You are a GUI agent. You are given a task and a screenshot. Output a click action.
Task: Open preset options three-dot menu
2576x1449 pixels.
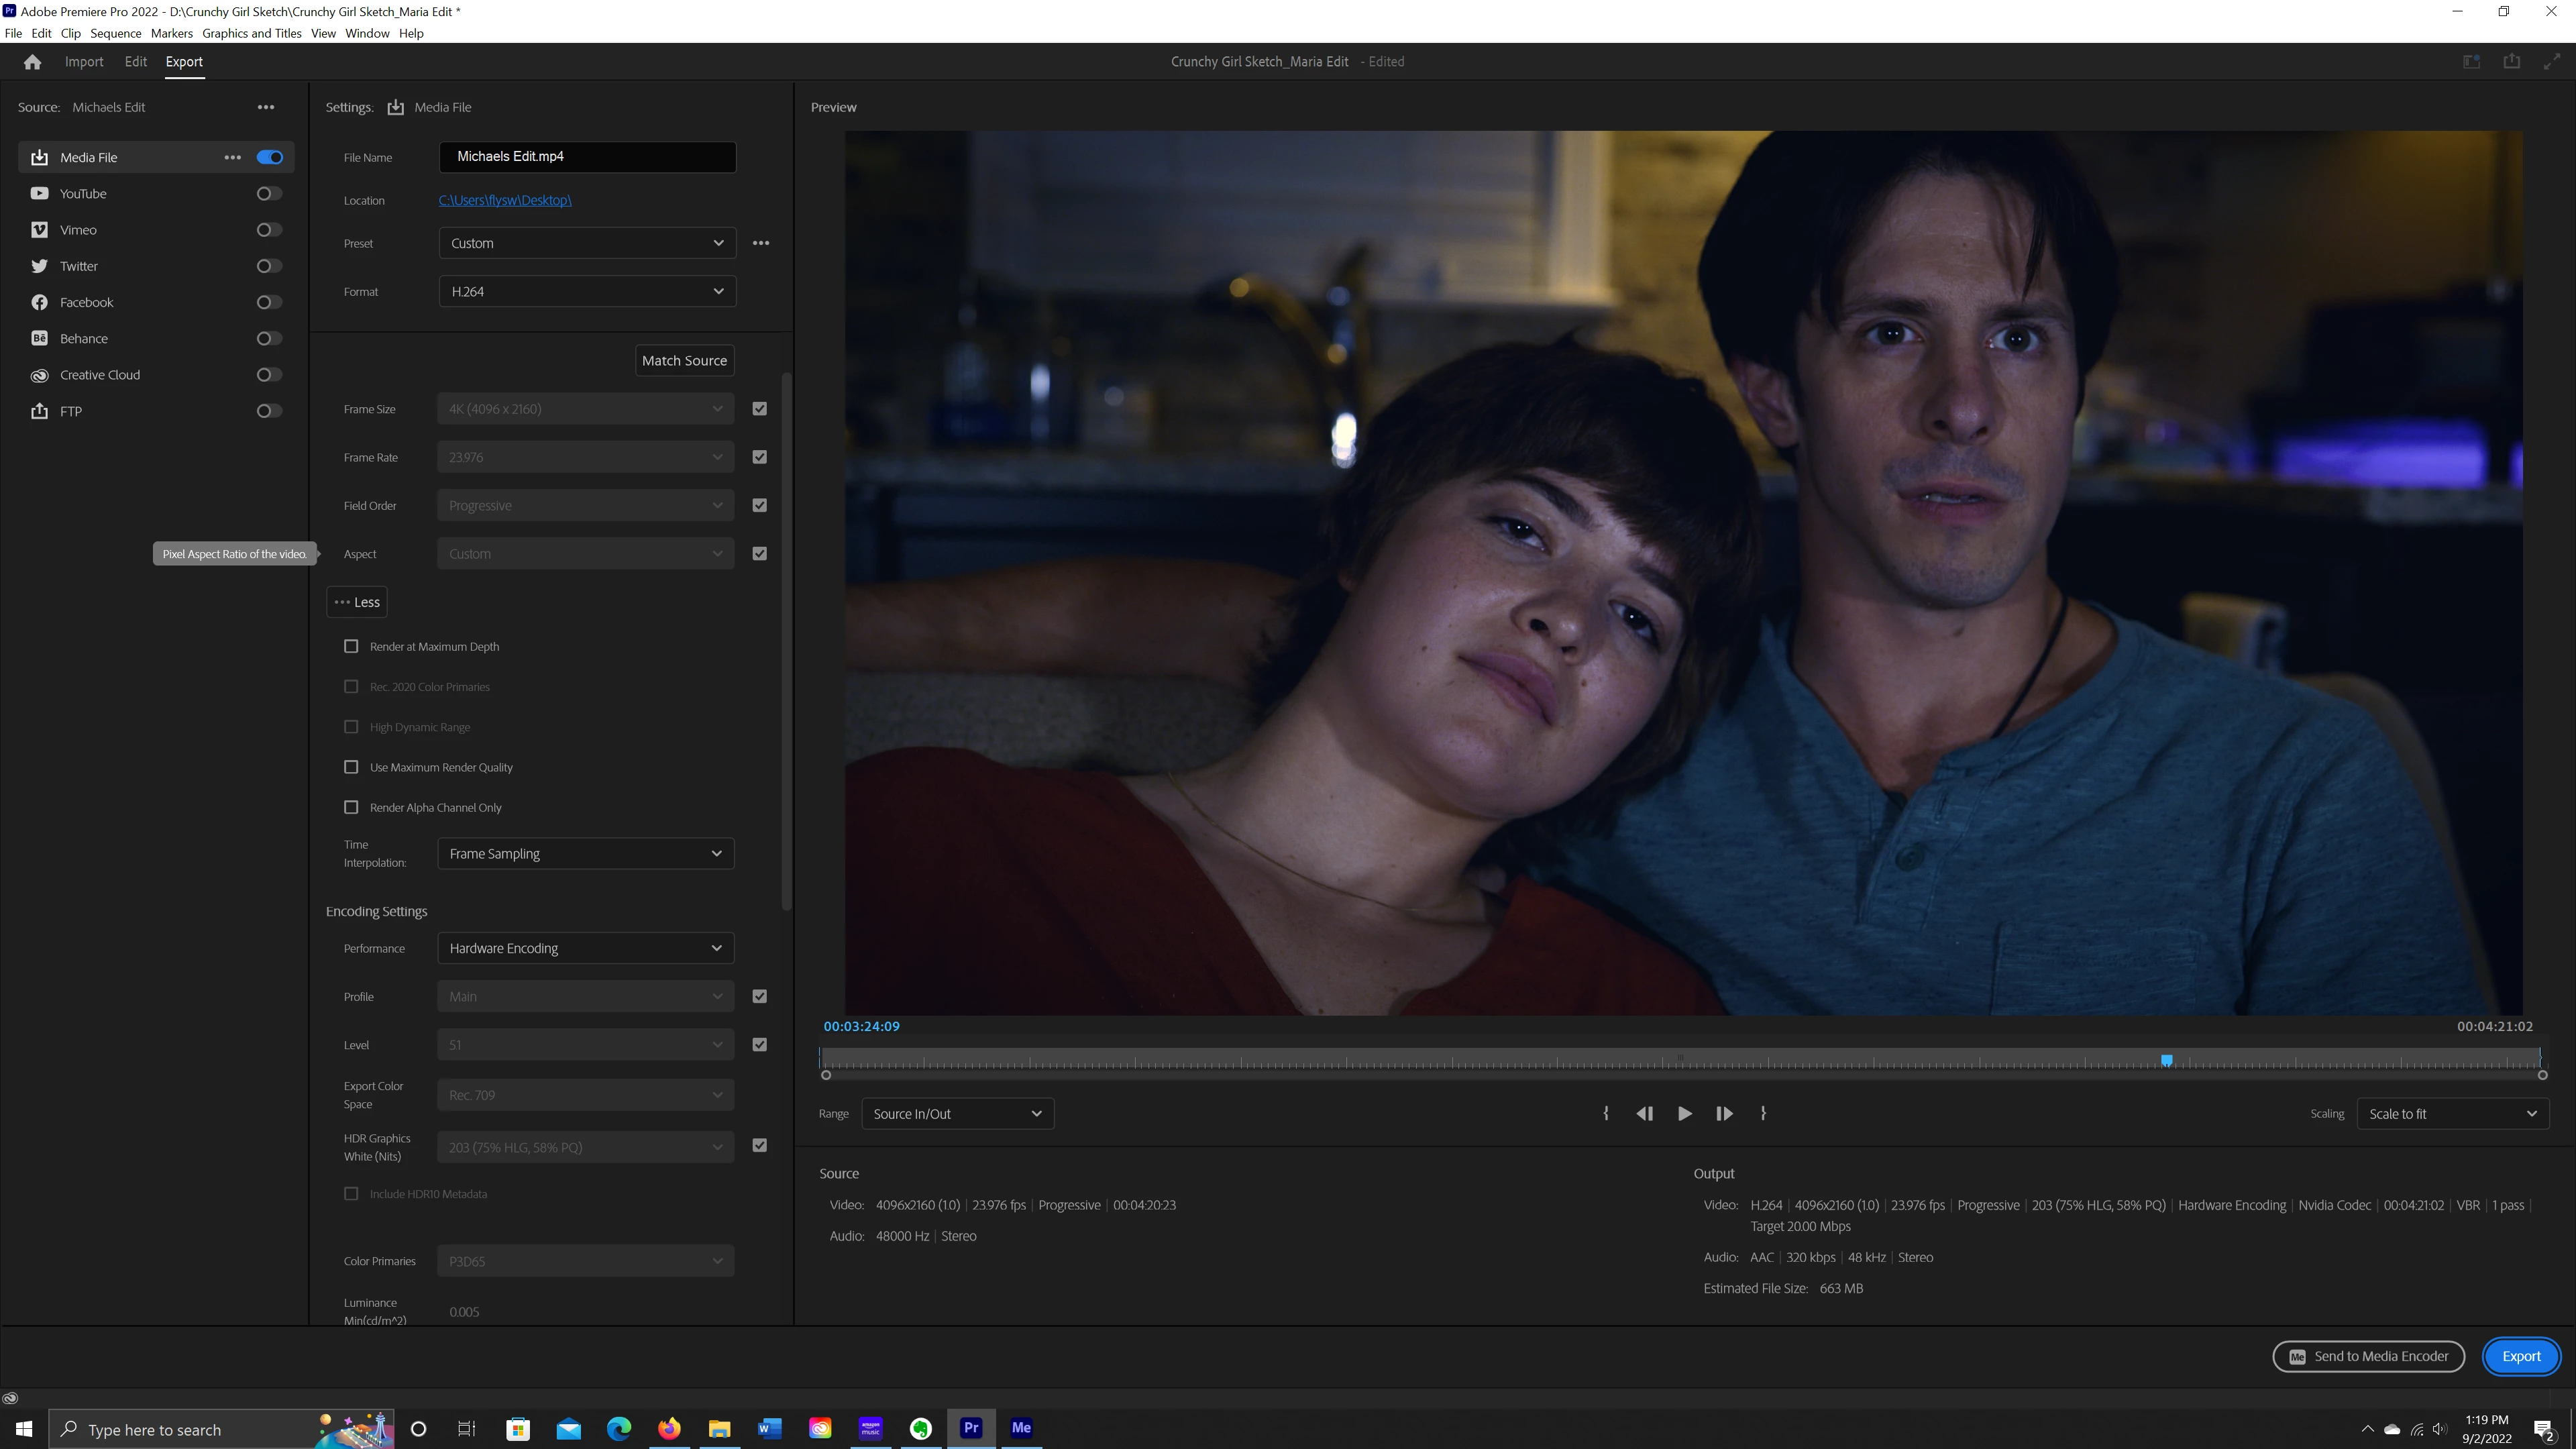coord(761,243)
